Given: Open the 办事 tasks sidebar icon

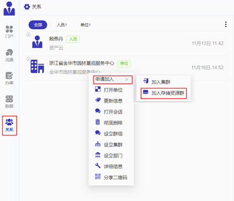Looking at the screenshot, I should [x=9, y=78].
